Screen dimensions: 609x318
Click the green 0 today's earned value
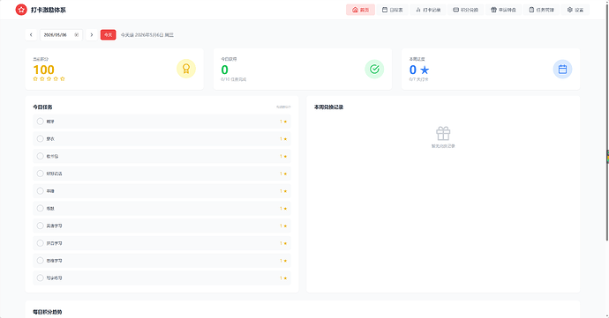[x=224, y=70]
